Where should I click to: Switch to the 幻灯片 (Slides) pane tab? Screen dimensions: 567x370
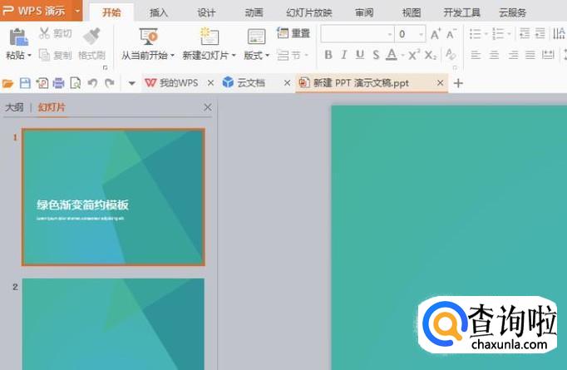[x=52, y=107]
